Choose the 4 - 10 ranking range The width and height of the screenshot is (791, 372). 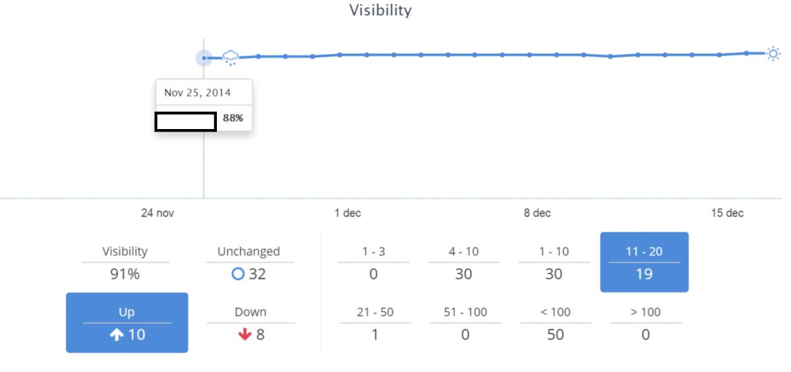point(463,263)
